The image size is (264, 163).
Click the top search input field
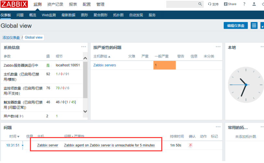point(185,4)
